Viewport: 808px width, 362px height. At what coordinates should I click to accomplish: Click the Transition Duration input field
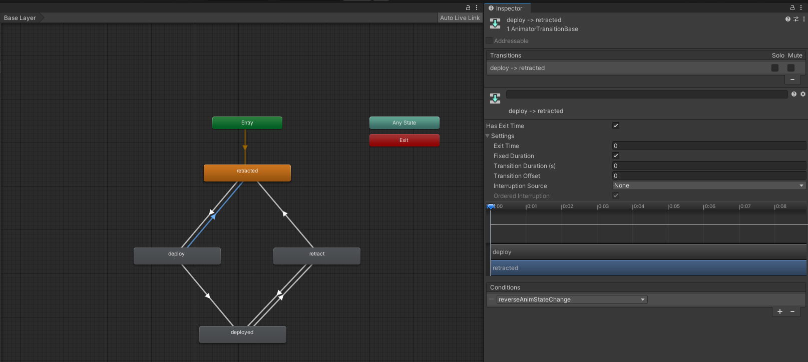(x=709, y=166)
